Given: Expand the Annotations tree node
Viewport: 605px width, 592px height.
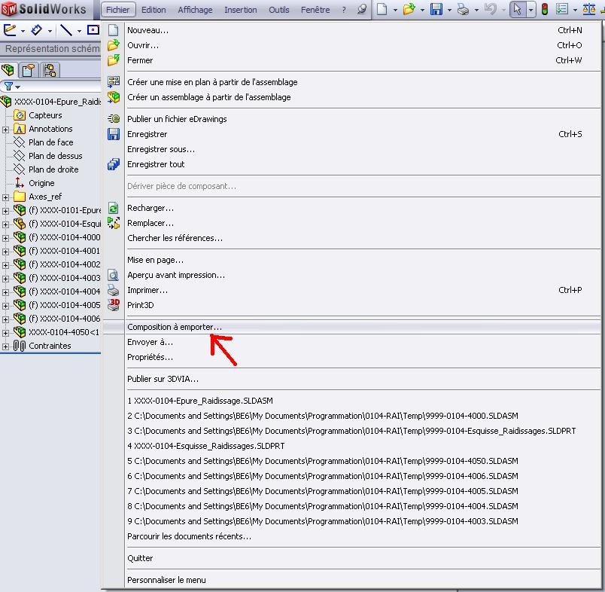Looking at the screenshot, I should click(5, 130).
